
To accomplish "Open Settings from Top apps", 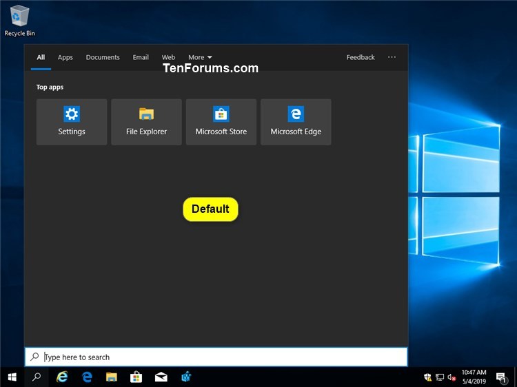I will (72, 122).
